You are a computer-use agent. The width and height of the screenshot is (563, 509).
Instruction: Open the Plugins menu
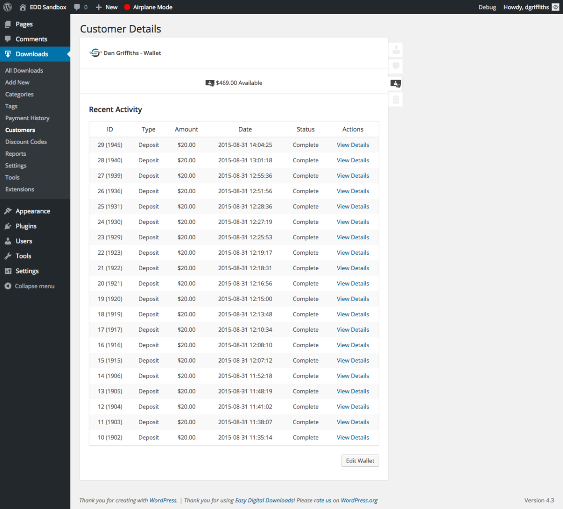coord(26,226)
